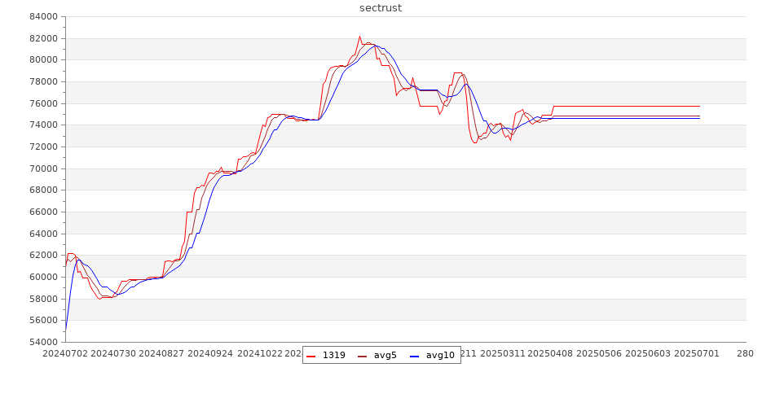The image size is (762, 407).
Task: Select the '1319' legend label
Action: 333,355
